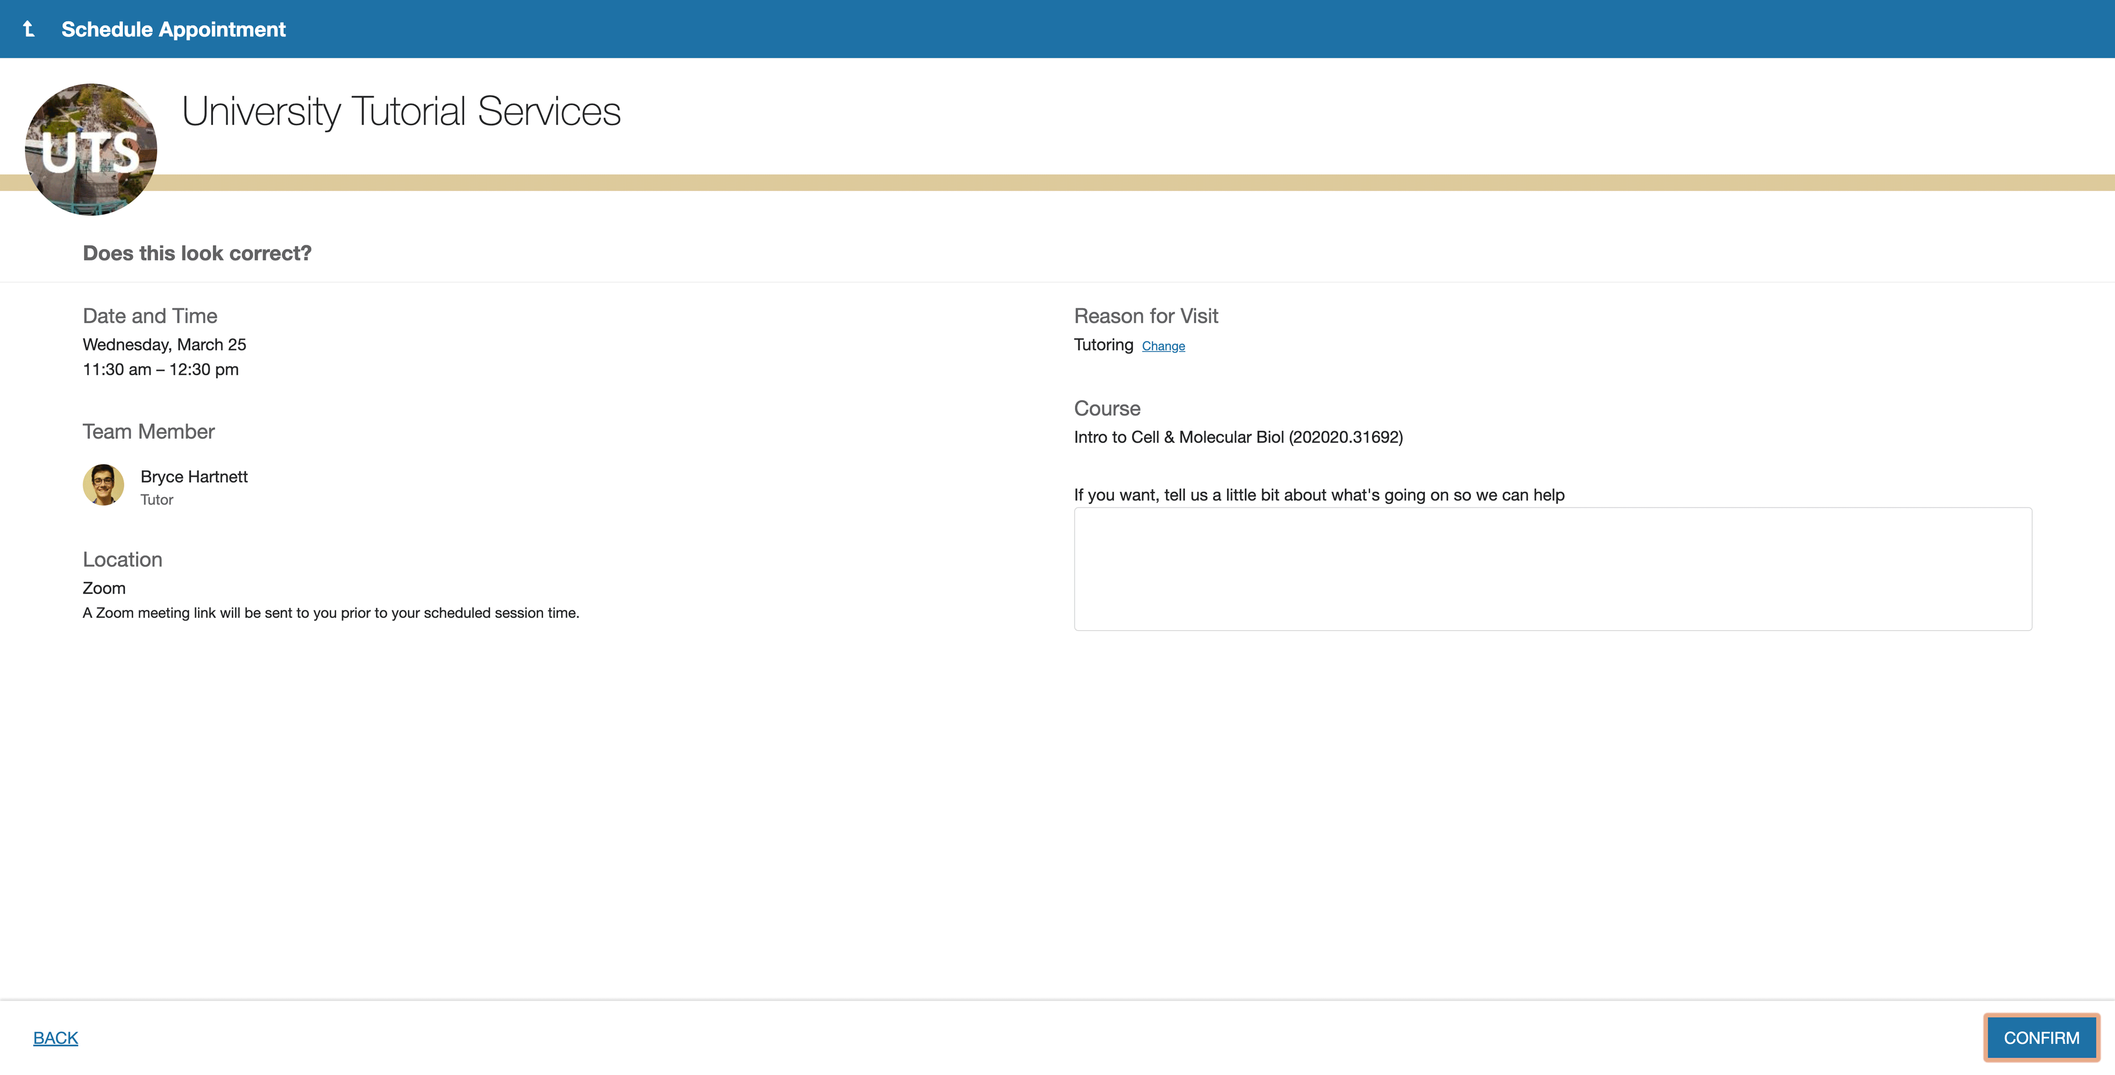Image resolution: width=2115 pixels, height=1075 pixels.
Task: Click the Zoom location text
Action: click(104, 588)
